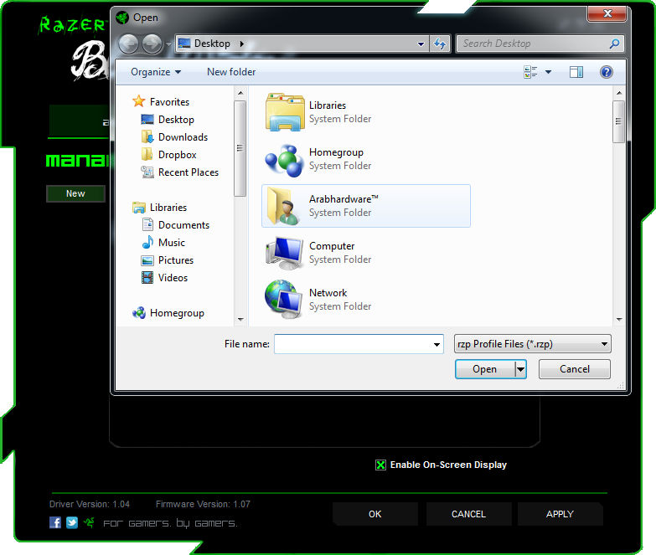
Task: Select Music library
Action: pos(172,243)
